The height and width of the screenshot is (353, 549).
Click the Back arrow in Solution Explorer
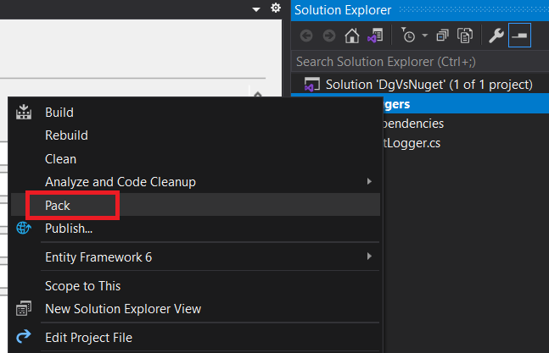[306, 36]
